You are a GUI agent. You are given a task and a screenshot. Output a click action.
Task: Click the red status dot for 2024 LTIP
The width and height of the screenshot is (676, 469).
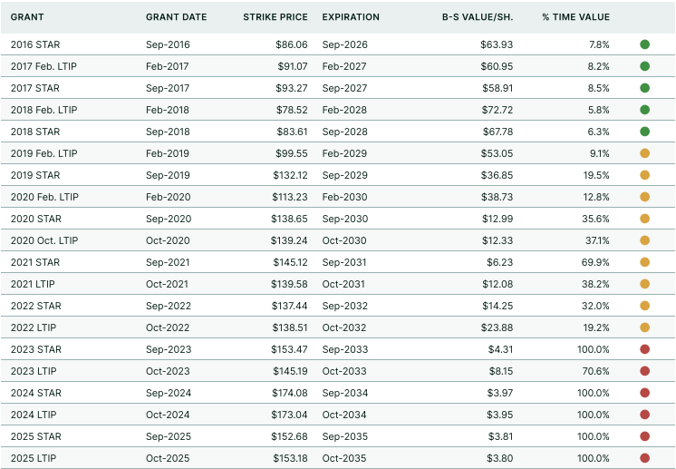pos(644,415)
